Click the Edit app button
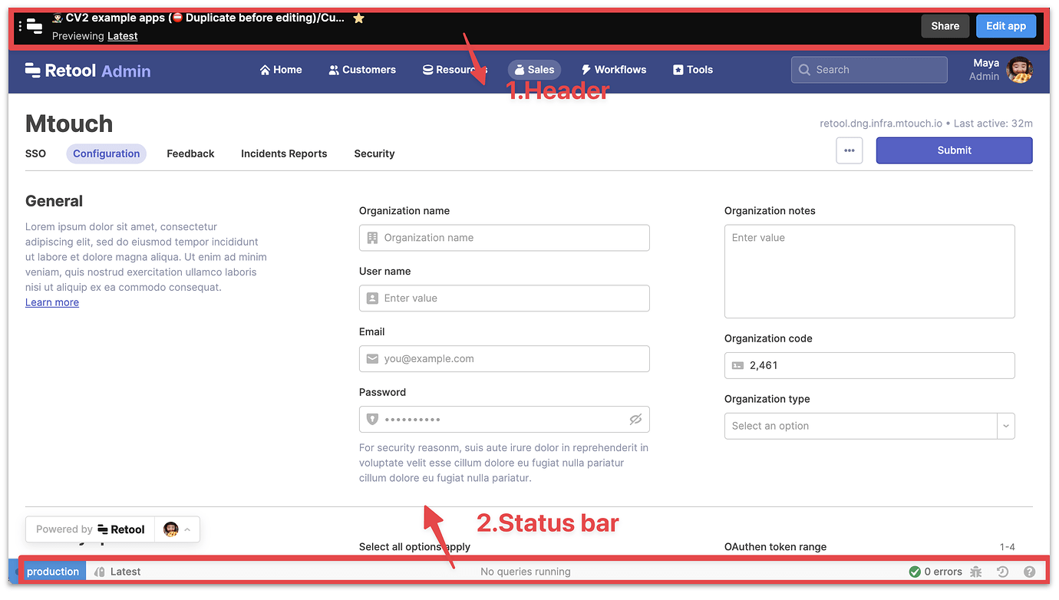Image resolution: width=1059 pixels, height=600 pixels. click(x=1006, y=26)
